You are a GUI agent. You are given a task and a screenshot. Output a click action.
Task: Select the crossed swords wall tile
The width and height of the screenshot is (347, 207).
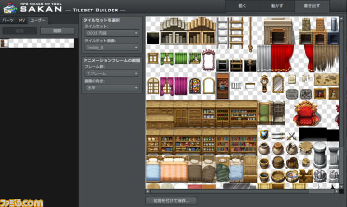292,136
